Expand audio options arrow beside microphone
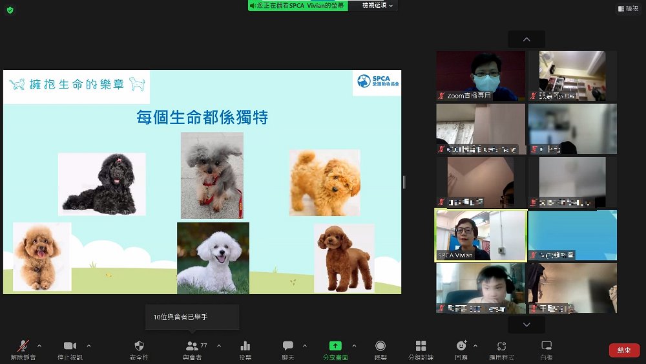 (x=39, y=345)
